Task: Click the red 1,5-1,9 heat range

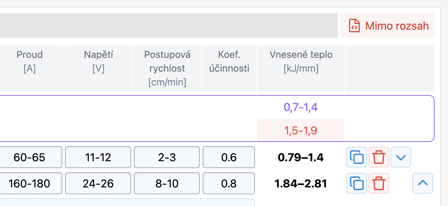Action: [x=301, y=131]
